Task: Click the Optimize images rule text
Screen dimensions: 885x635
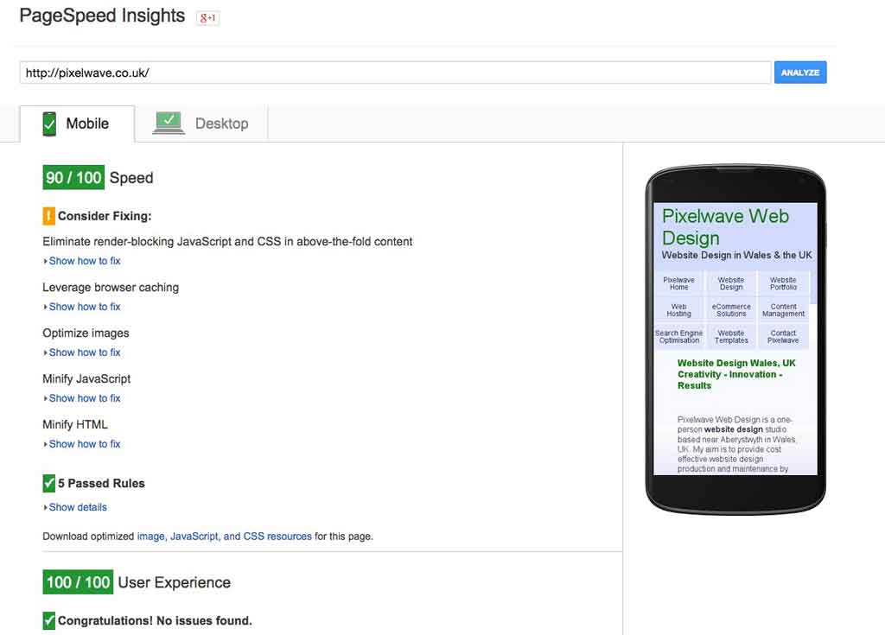Action: (x=86, y=333)
